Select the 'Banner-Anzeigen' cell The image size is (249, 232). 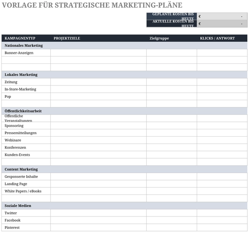click(x=26, y=53)
